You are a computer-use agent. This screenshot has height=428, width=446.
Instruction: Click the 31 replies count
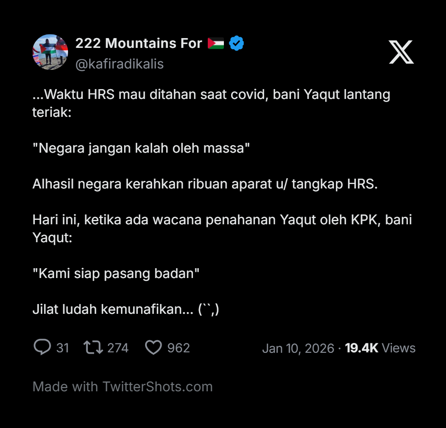tap(63, 348)
